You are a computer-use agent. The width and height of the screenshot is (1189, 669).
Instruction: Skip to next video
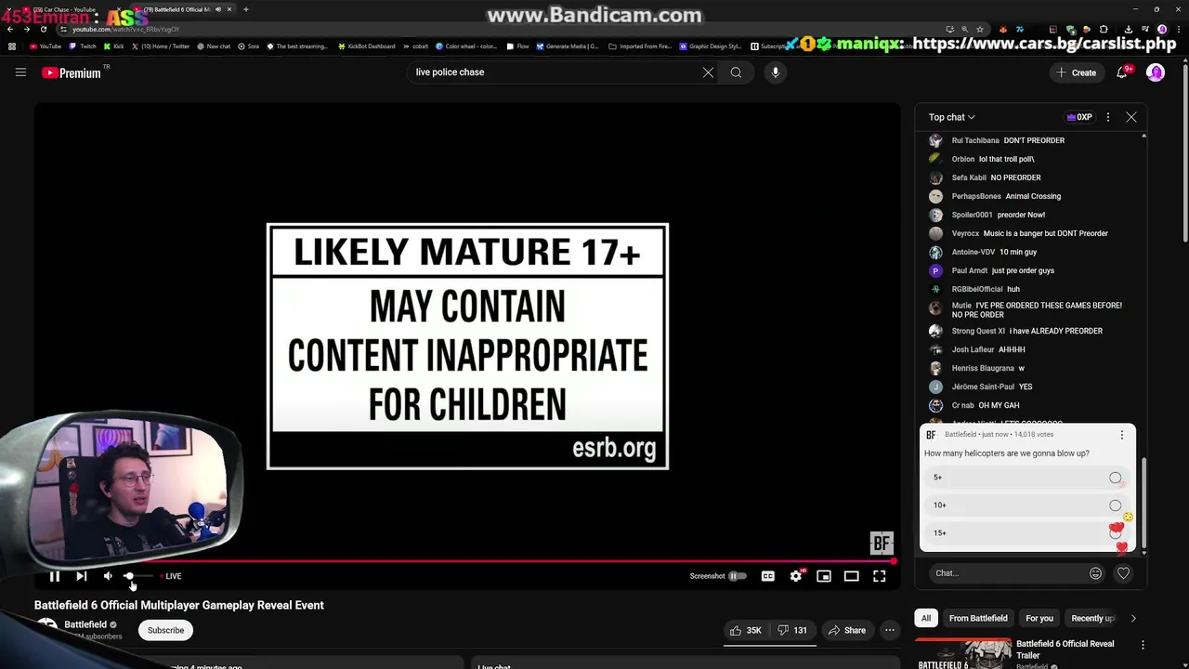pyautogui.click(x=81, y=576)
